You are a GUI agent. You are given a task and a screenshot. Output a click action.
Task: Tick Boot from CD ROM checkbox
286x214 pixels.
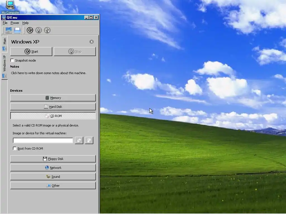(x=15, y=149)
